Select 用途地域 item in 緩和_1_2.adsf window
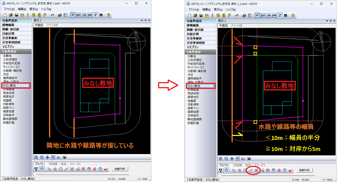This screenshot has height=183, width=338. 194,93
